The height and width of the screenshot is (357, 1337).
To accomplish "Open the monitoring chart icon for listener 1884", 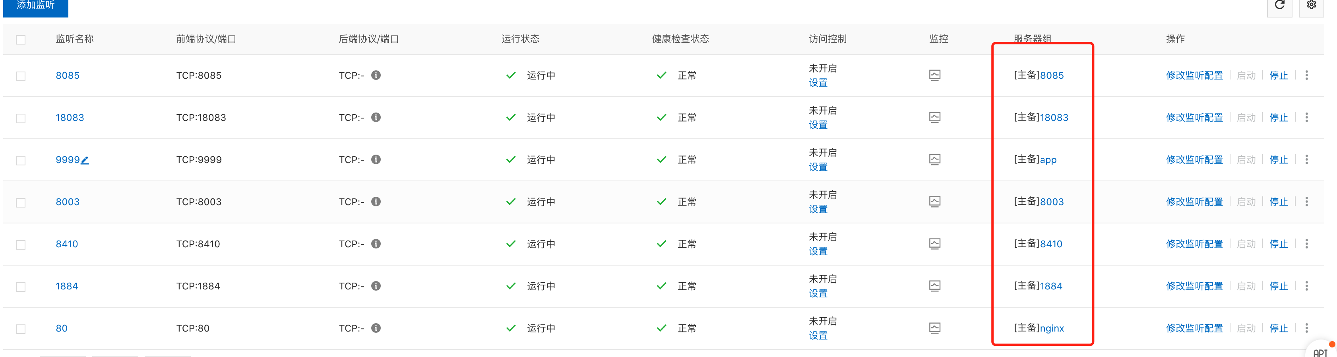I will point(934,286).
